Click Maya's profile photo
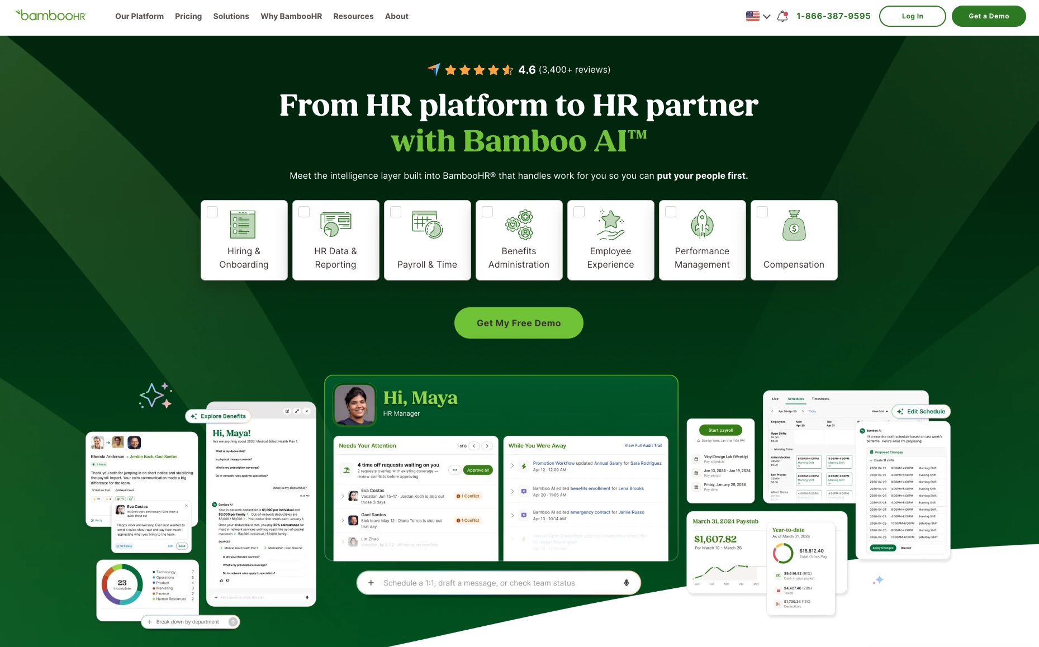The height and width of the screenshot is (647, 1039). pyautogui.click(x=355, y=405)
